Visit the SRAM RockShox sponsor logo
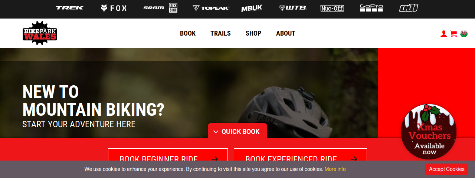 tap(160, 8)
